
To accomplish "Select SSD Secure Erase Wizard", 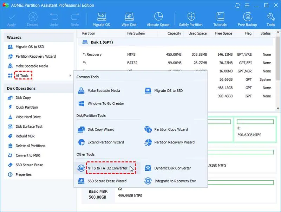I will tap(106, 181).
